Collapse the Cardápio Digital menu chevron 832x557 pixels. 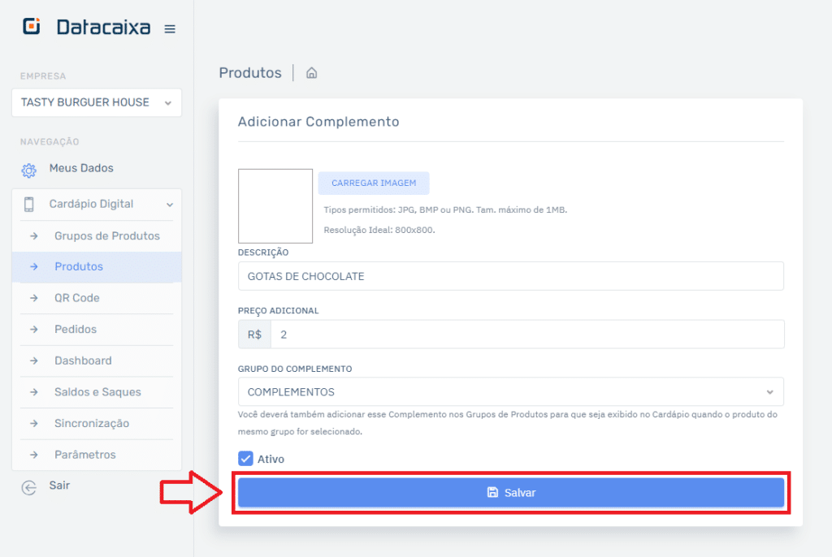pos(169,205)
